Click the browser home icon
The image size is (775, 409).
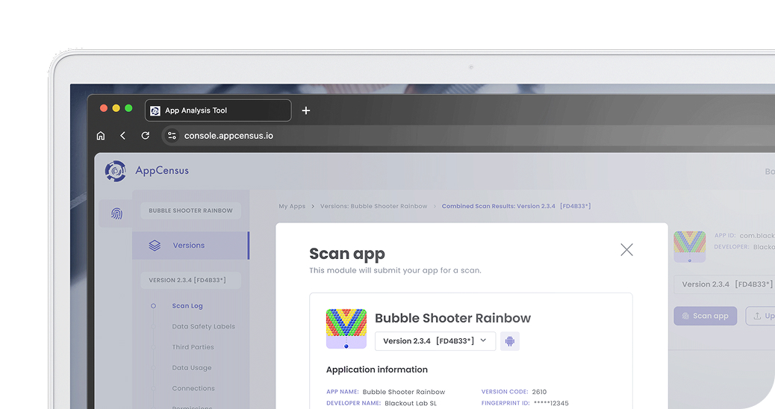click(x=101, y=135)
